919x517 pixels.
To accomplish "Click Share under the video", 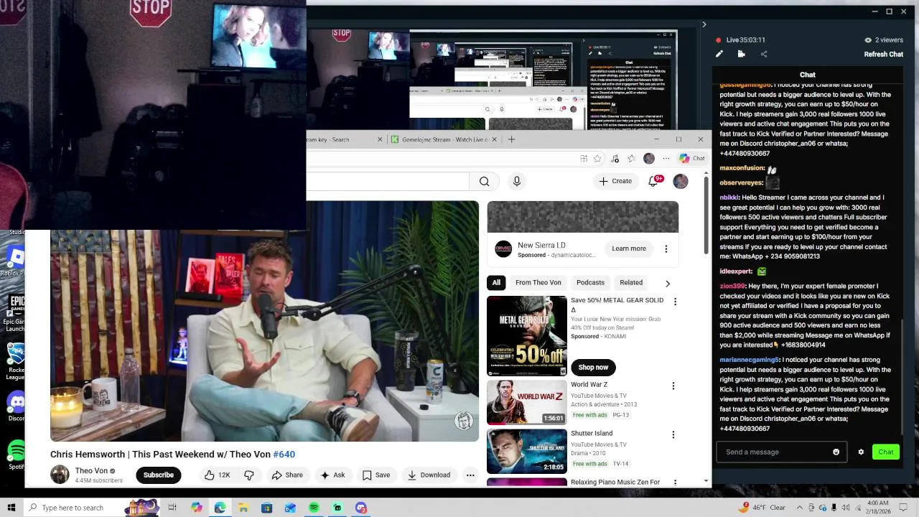I will click(x=286, y=475).
